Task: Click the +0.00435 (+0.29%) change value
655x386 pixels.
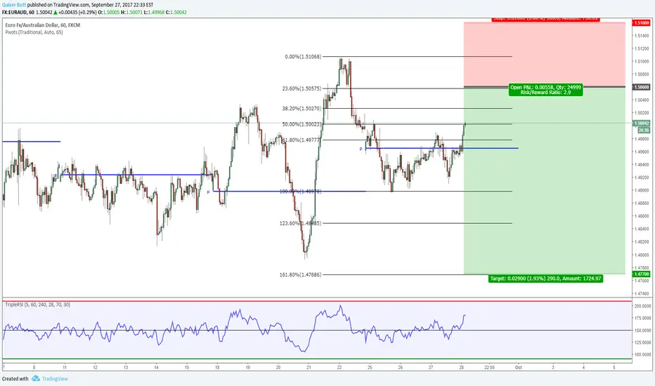Action: (77, 13)
